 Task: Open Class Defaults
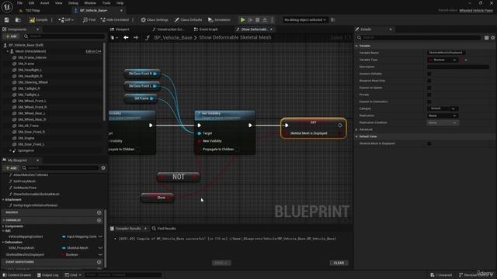[188, 20]
